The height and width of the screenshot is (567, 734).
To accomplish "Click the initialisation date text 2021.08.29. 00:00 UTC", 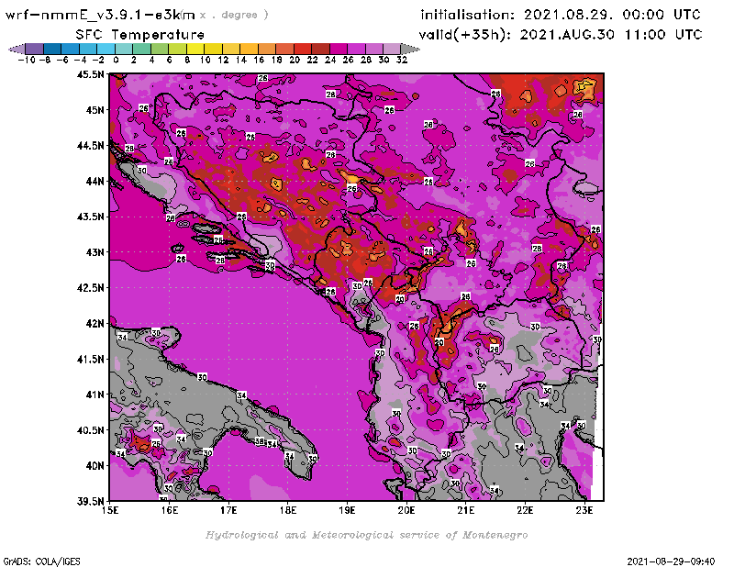I will tap(612, 15).
